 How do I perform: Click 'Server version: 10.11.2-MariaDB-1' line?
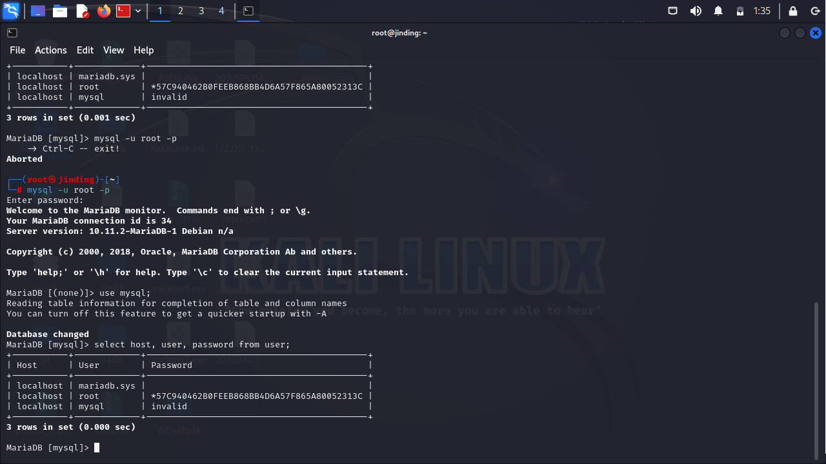coord(120,231)
